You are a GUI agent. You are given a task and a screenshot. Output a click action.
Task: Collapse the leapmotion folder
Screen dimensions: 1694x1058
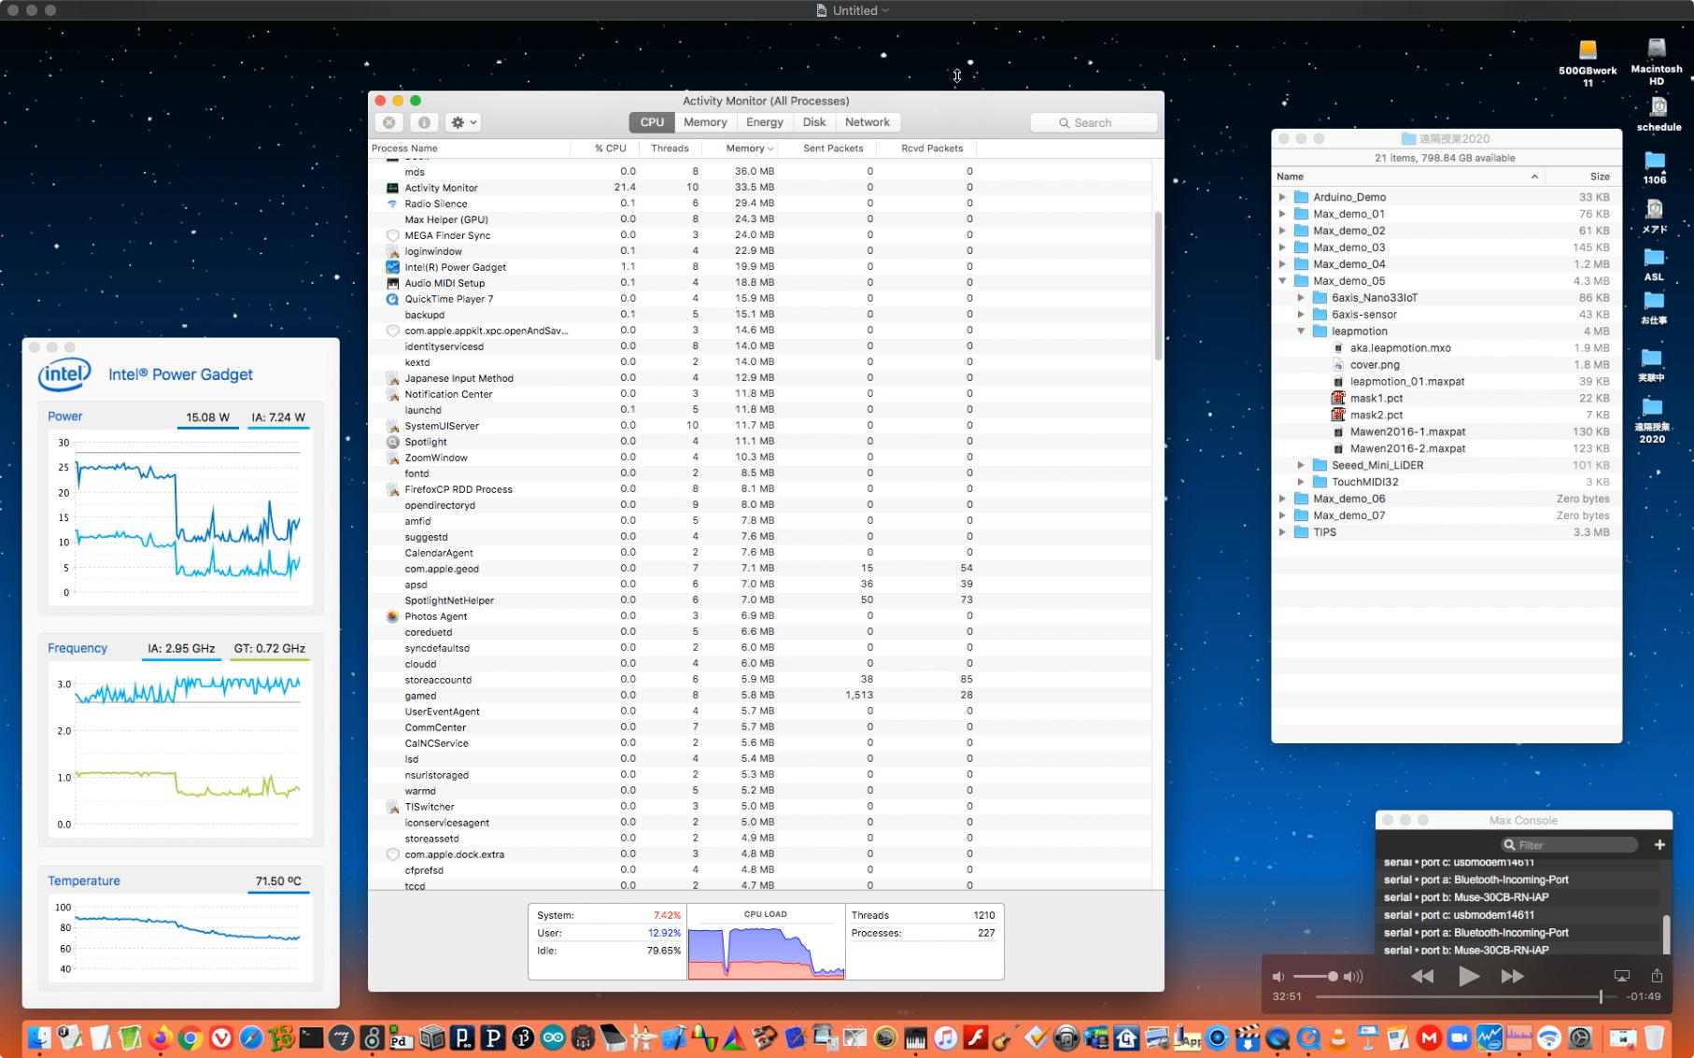point(1301,332)
